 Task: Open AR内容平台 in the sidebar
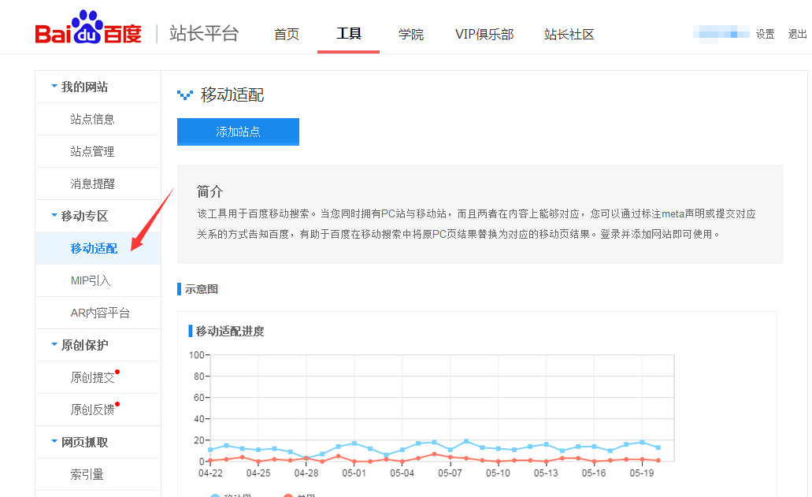(100, 313)
